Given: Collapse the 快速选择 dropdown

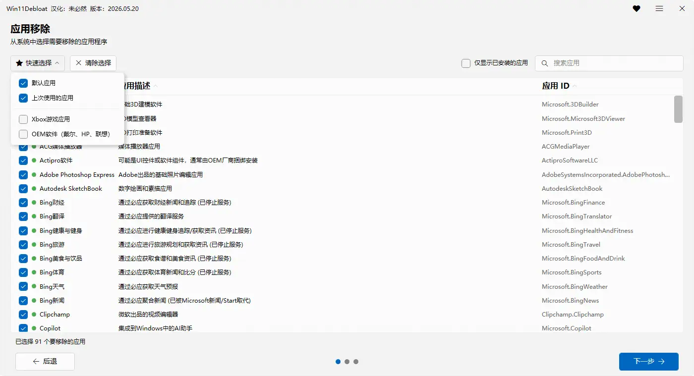Looking at the screenshot, I should [x=38, y=63].
